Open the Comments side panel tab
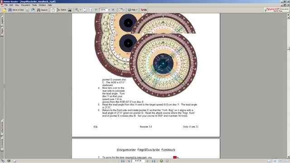 coord(2,144)
